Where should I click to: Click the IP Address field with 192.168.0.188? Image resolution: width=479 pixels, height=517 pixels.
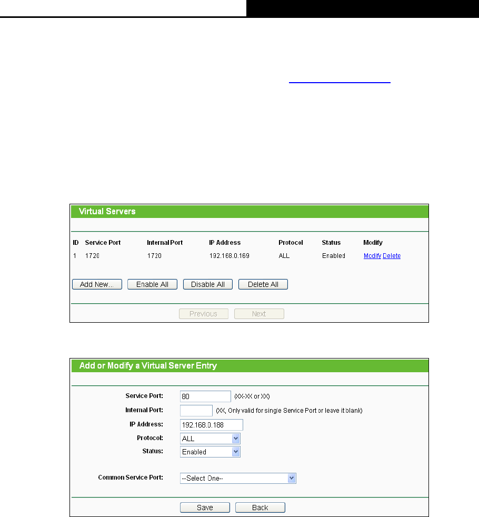pos(211,425)
